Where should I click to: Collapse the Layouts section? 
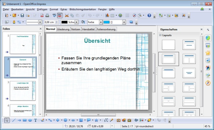[160, 35]
